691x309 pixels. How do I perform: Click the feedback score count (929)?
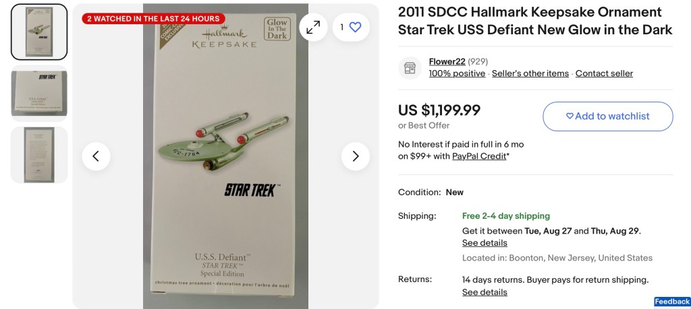478,62
